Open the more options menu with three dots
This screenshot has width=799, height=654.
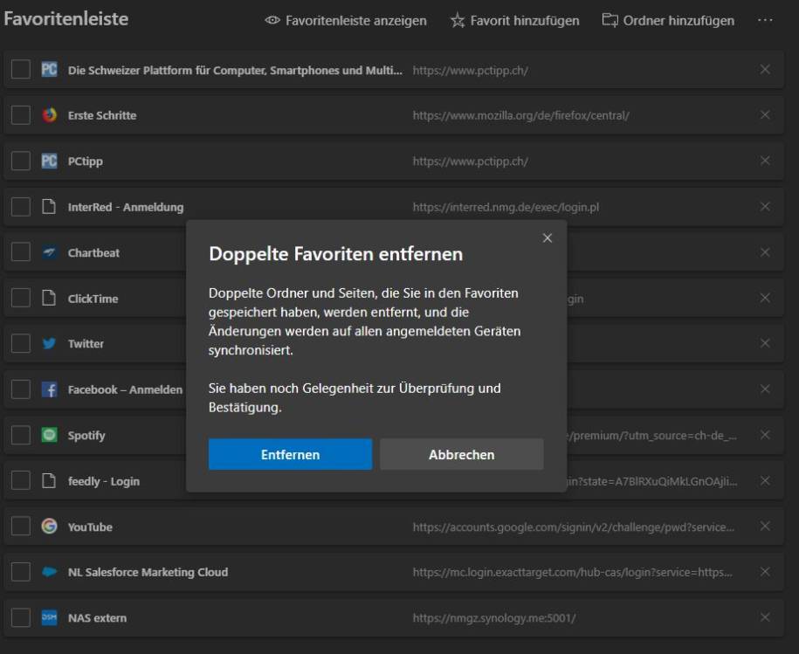[766, 20]
